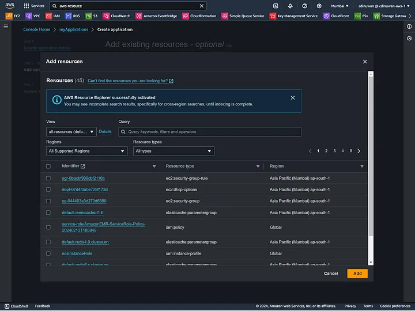This screenshot has height=311, width=415.
Task: Open the settings gear icon
Action: pyautogui.click(x=319, y=6)
